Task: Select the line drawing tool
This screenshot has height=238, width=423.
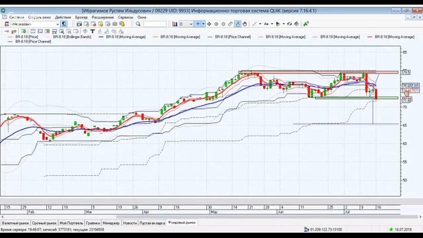Action: [254, 24]
